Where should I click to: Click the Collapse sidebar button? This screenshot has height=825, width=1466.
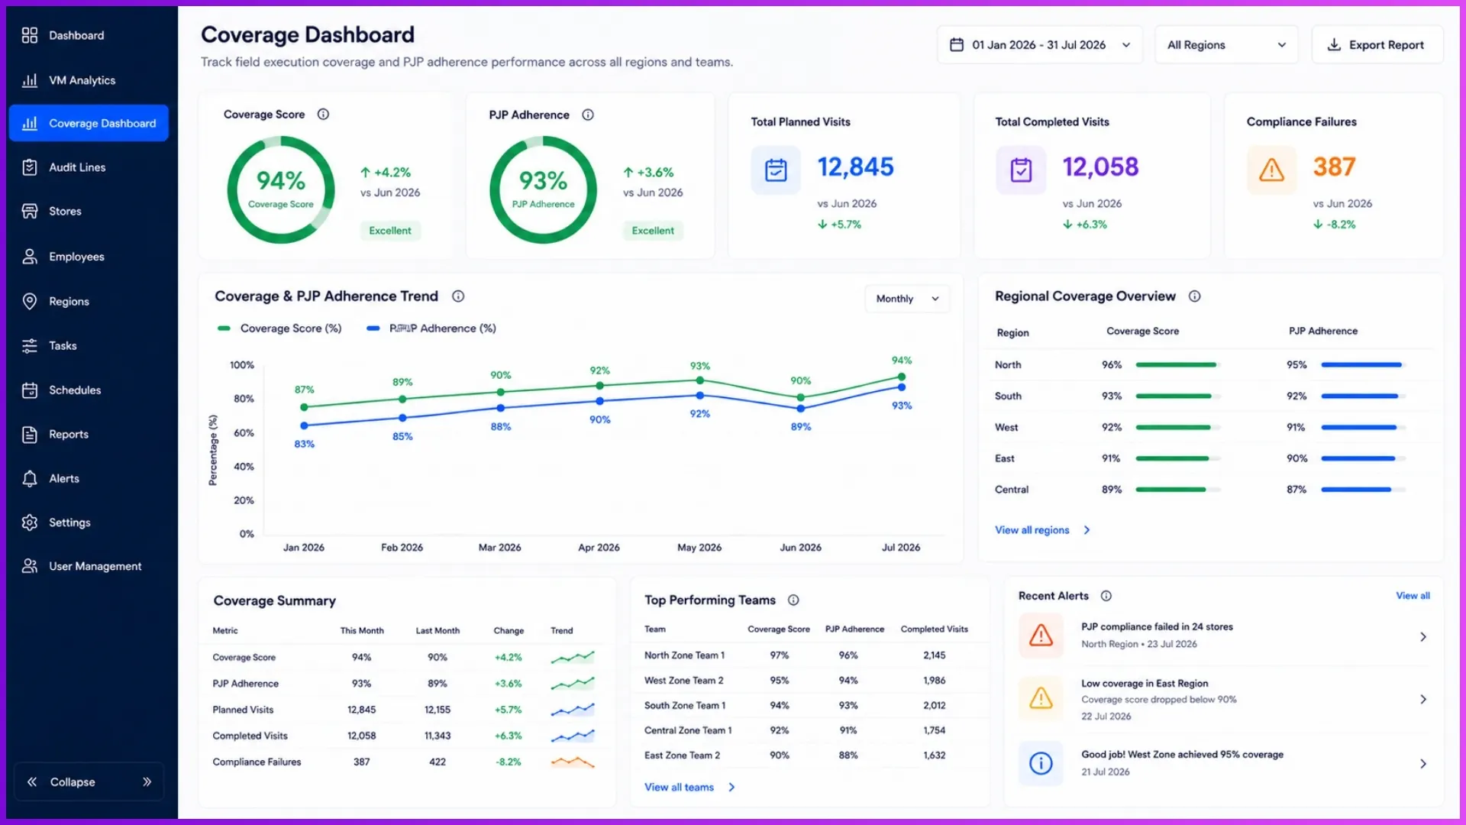tap(89, 781)
